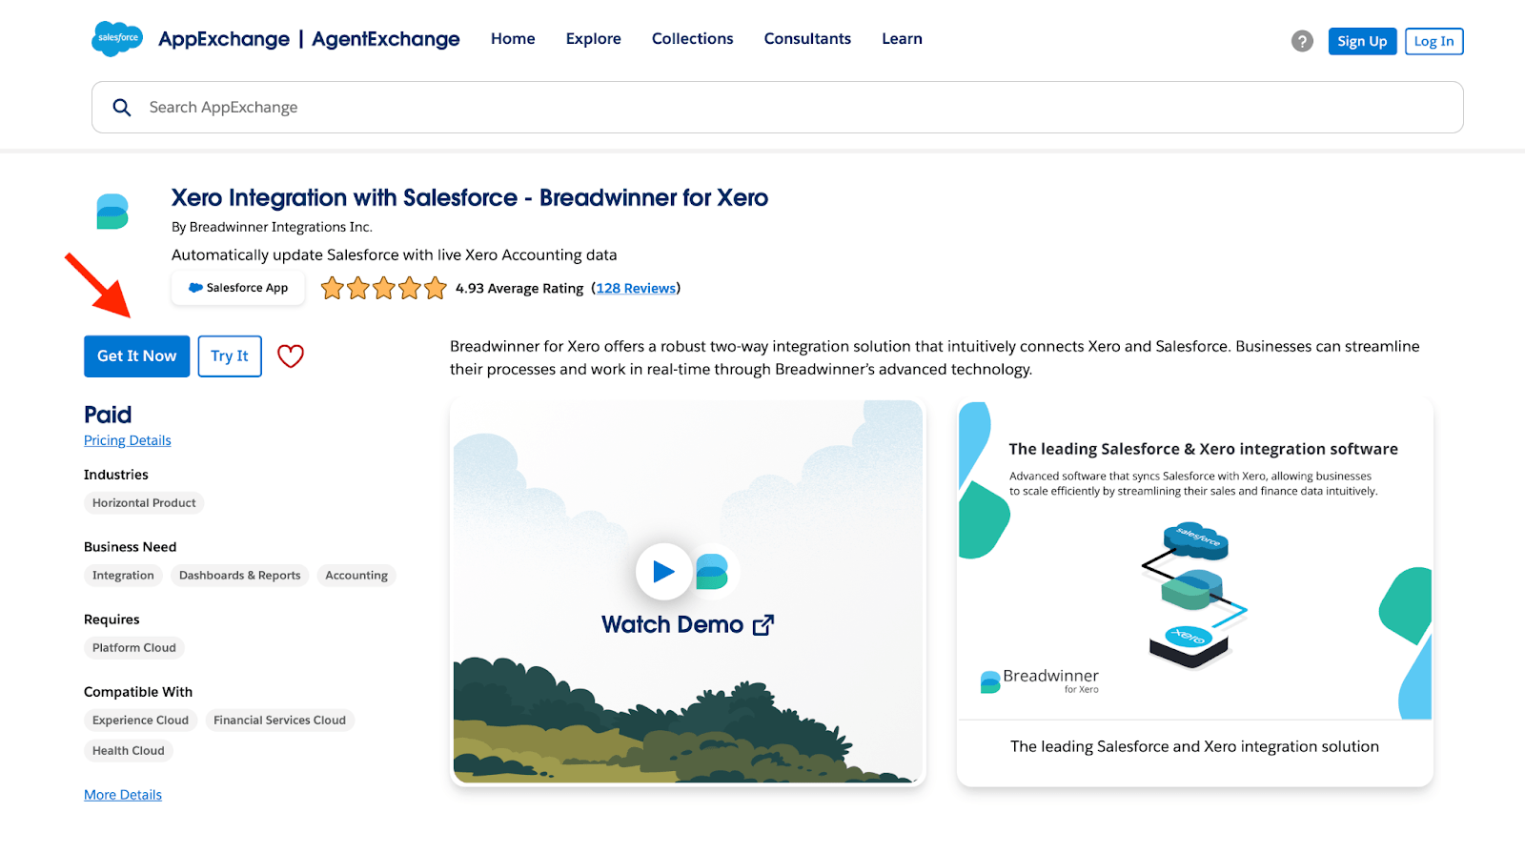Open the help question mark icon
Image resolution: width=1525 pixels, height=853 pixels.
point(1302,41)
